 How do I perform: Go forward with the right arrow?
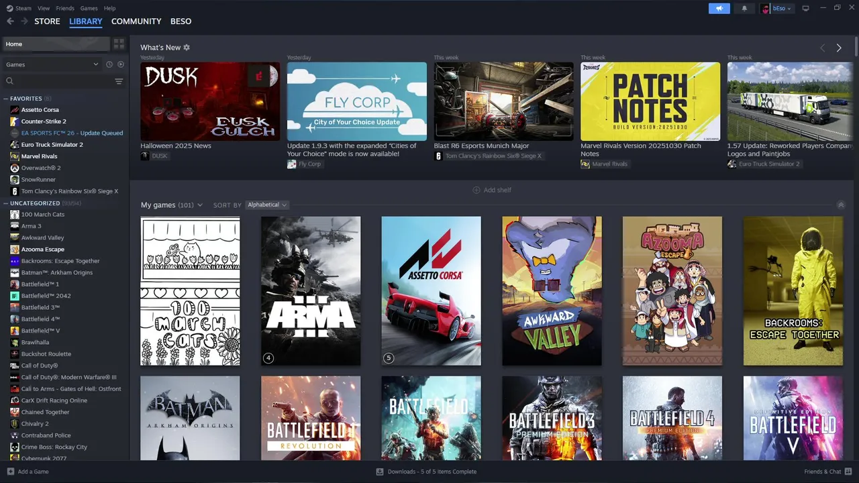tap(24, 21)
